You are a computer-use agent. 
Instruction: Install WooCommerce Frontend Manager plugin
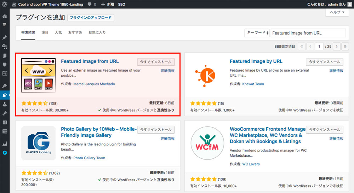[325, 129]
